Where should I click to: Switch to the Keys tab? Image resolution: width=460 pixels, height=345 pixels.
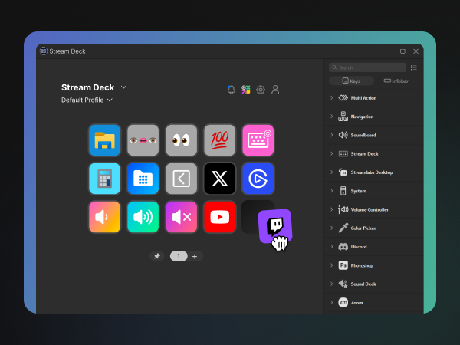[x=351, y=81]
